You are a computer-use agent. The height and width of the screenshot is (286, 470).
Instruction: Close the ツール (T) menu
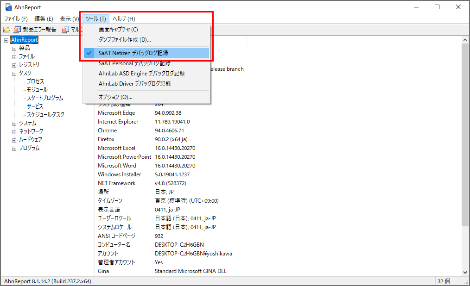click(96, 19)
